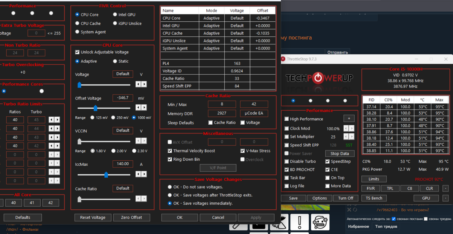
Task: Enable Sleep Defaults Cache Ratio checkbox
Action: [x=210, y=123]
